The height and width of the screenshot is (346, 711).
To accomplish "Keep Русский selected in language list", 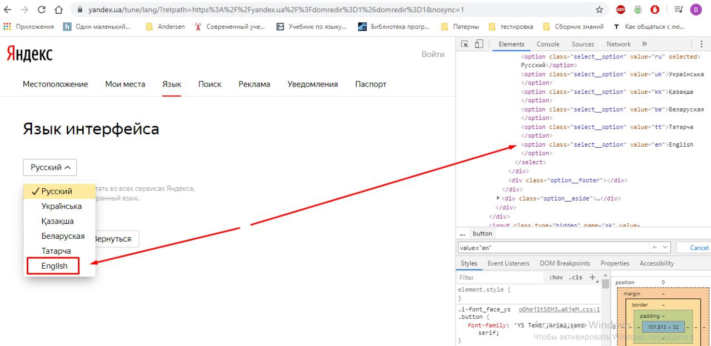I will point(59,191).
